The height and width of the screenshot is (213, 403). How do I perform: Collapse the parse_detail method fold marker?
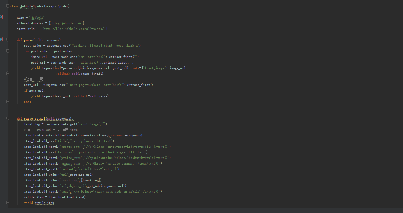pyautogui.click(x=8, y=118)
